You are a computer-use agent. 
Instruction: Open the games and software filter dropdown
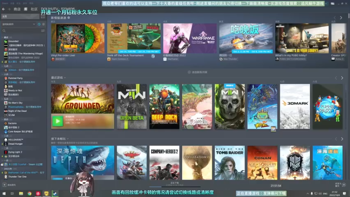pyautogui.click(x=19, y=24)
